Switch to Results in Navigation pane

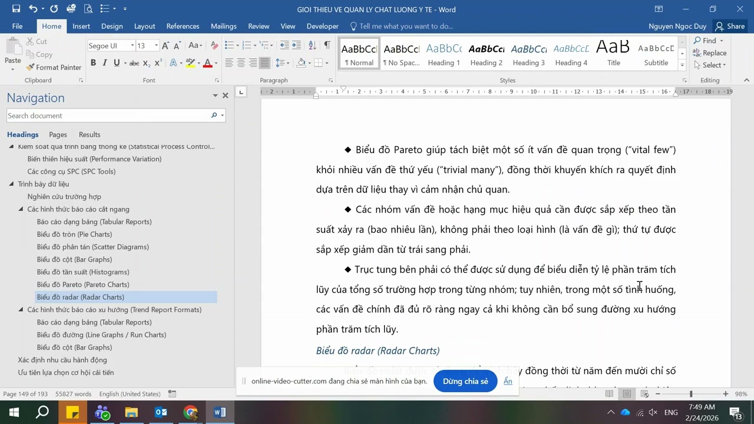[x=90, y=134]
